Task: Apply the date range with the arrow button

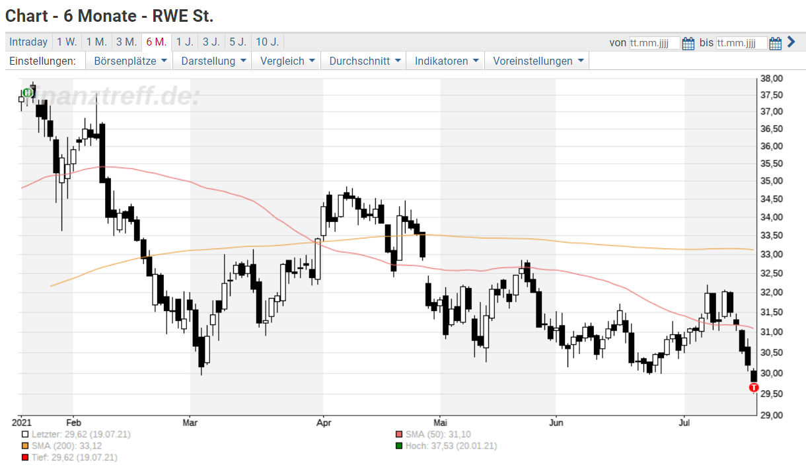Action: click(x=791, y=43)
